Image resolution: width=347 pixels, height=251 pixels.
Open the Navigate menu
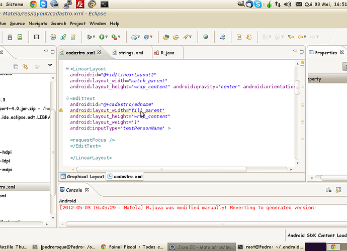tap(38, 24)
